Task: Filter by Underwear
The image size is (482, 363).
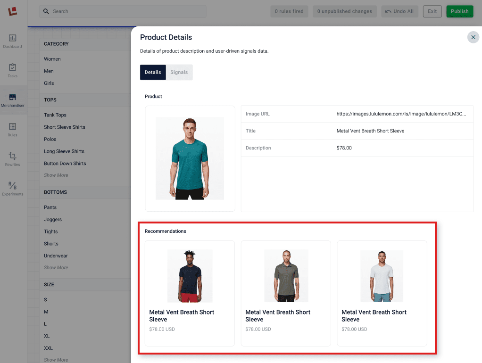Action: click(56, 256)
